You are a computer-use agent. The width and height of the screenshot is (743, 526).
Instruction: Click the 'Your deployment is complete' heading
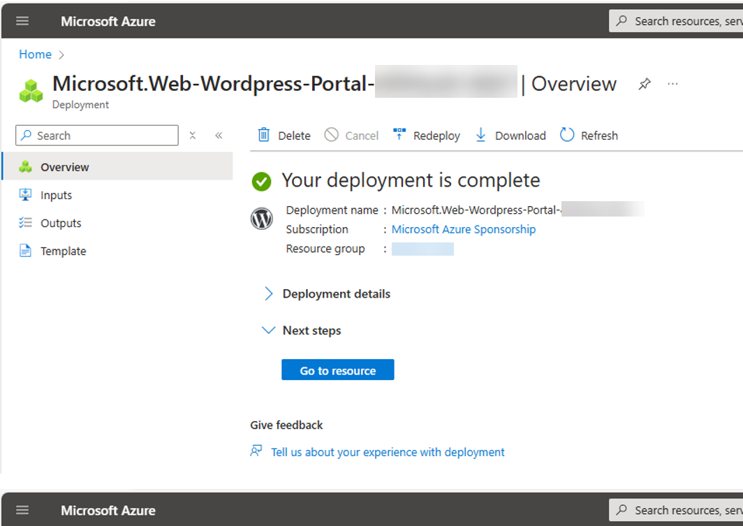click(x=411, y=180)
